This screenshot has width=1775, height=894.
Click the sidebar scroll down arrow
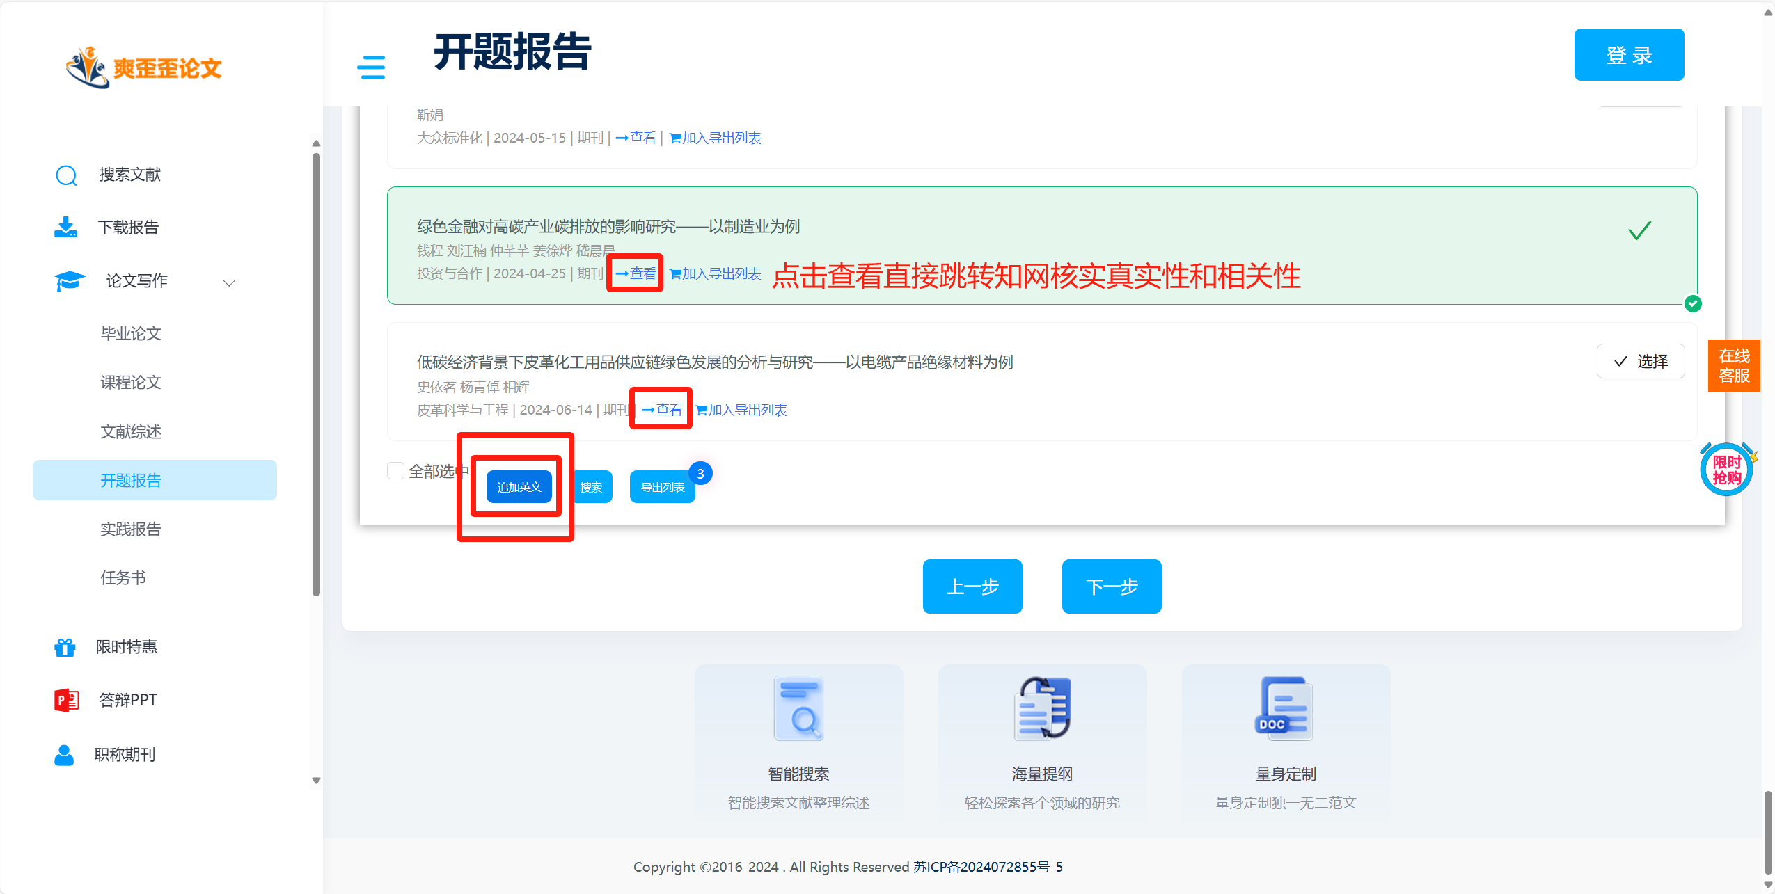point(316,781)
